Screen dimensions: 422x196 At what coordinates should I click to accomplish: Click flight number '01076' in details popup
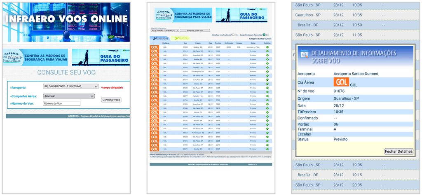click(x=339, y=91)
